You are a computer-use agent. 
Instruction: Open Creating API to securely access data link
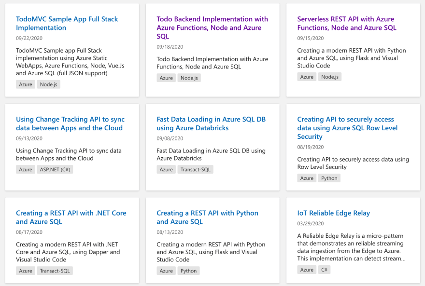coord(347,128)
